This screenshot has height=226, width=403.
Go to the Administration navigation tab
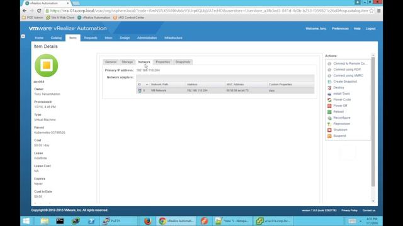(147, 38)
